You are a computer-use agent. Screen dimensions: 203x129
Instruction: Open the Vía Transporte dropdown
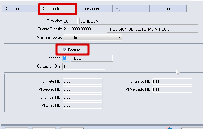pos(92,37)
